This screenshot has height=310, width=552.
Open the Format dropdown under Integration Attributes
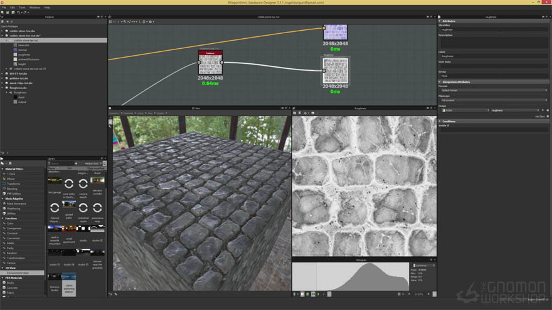493,90
